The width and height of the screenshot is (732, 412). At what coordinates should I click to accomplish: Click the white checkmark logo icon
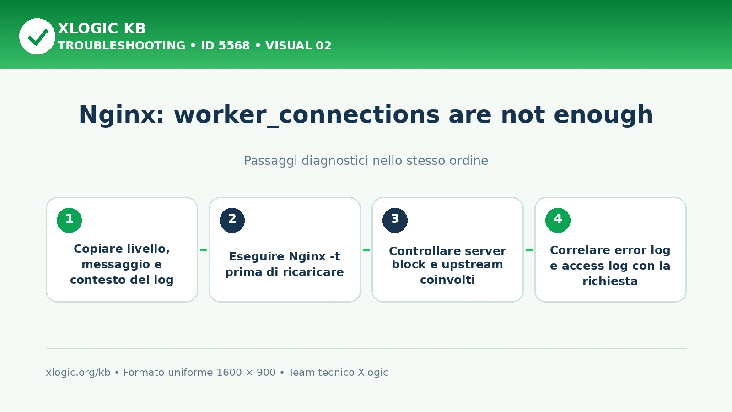tap(37, 37)
